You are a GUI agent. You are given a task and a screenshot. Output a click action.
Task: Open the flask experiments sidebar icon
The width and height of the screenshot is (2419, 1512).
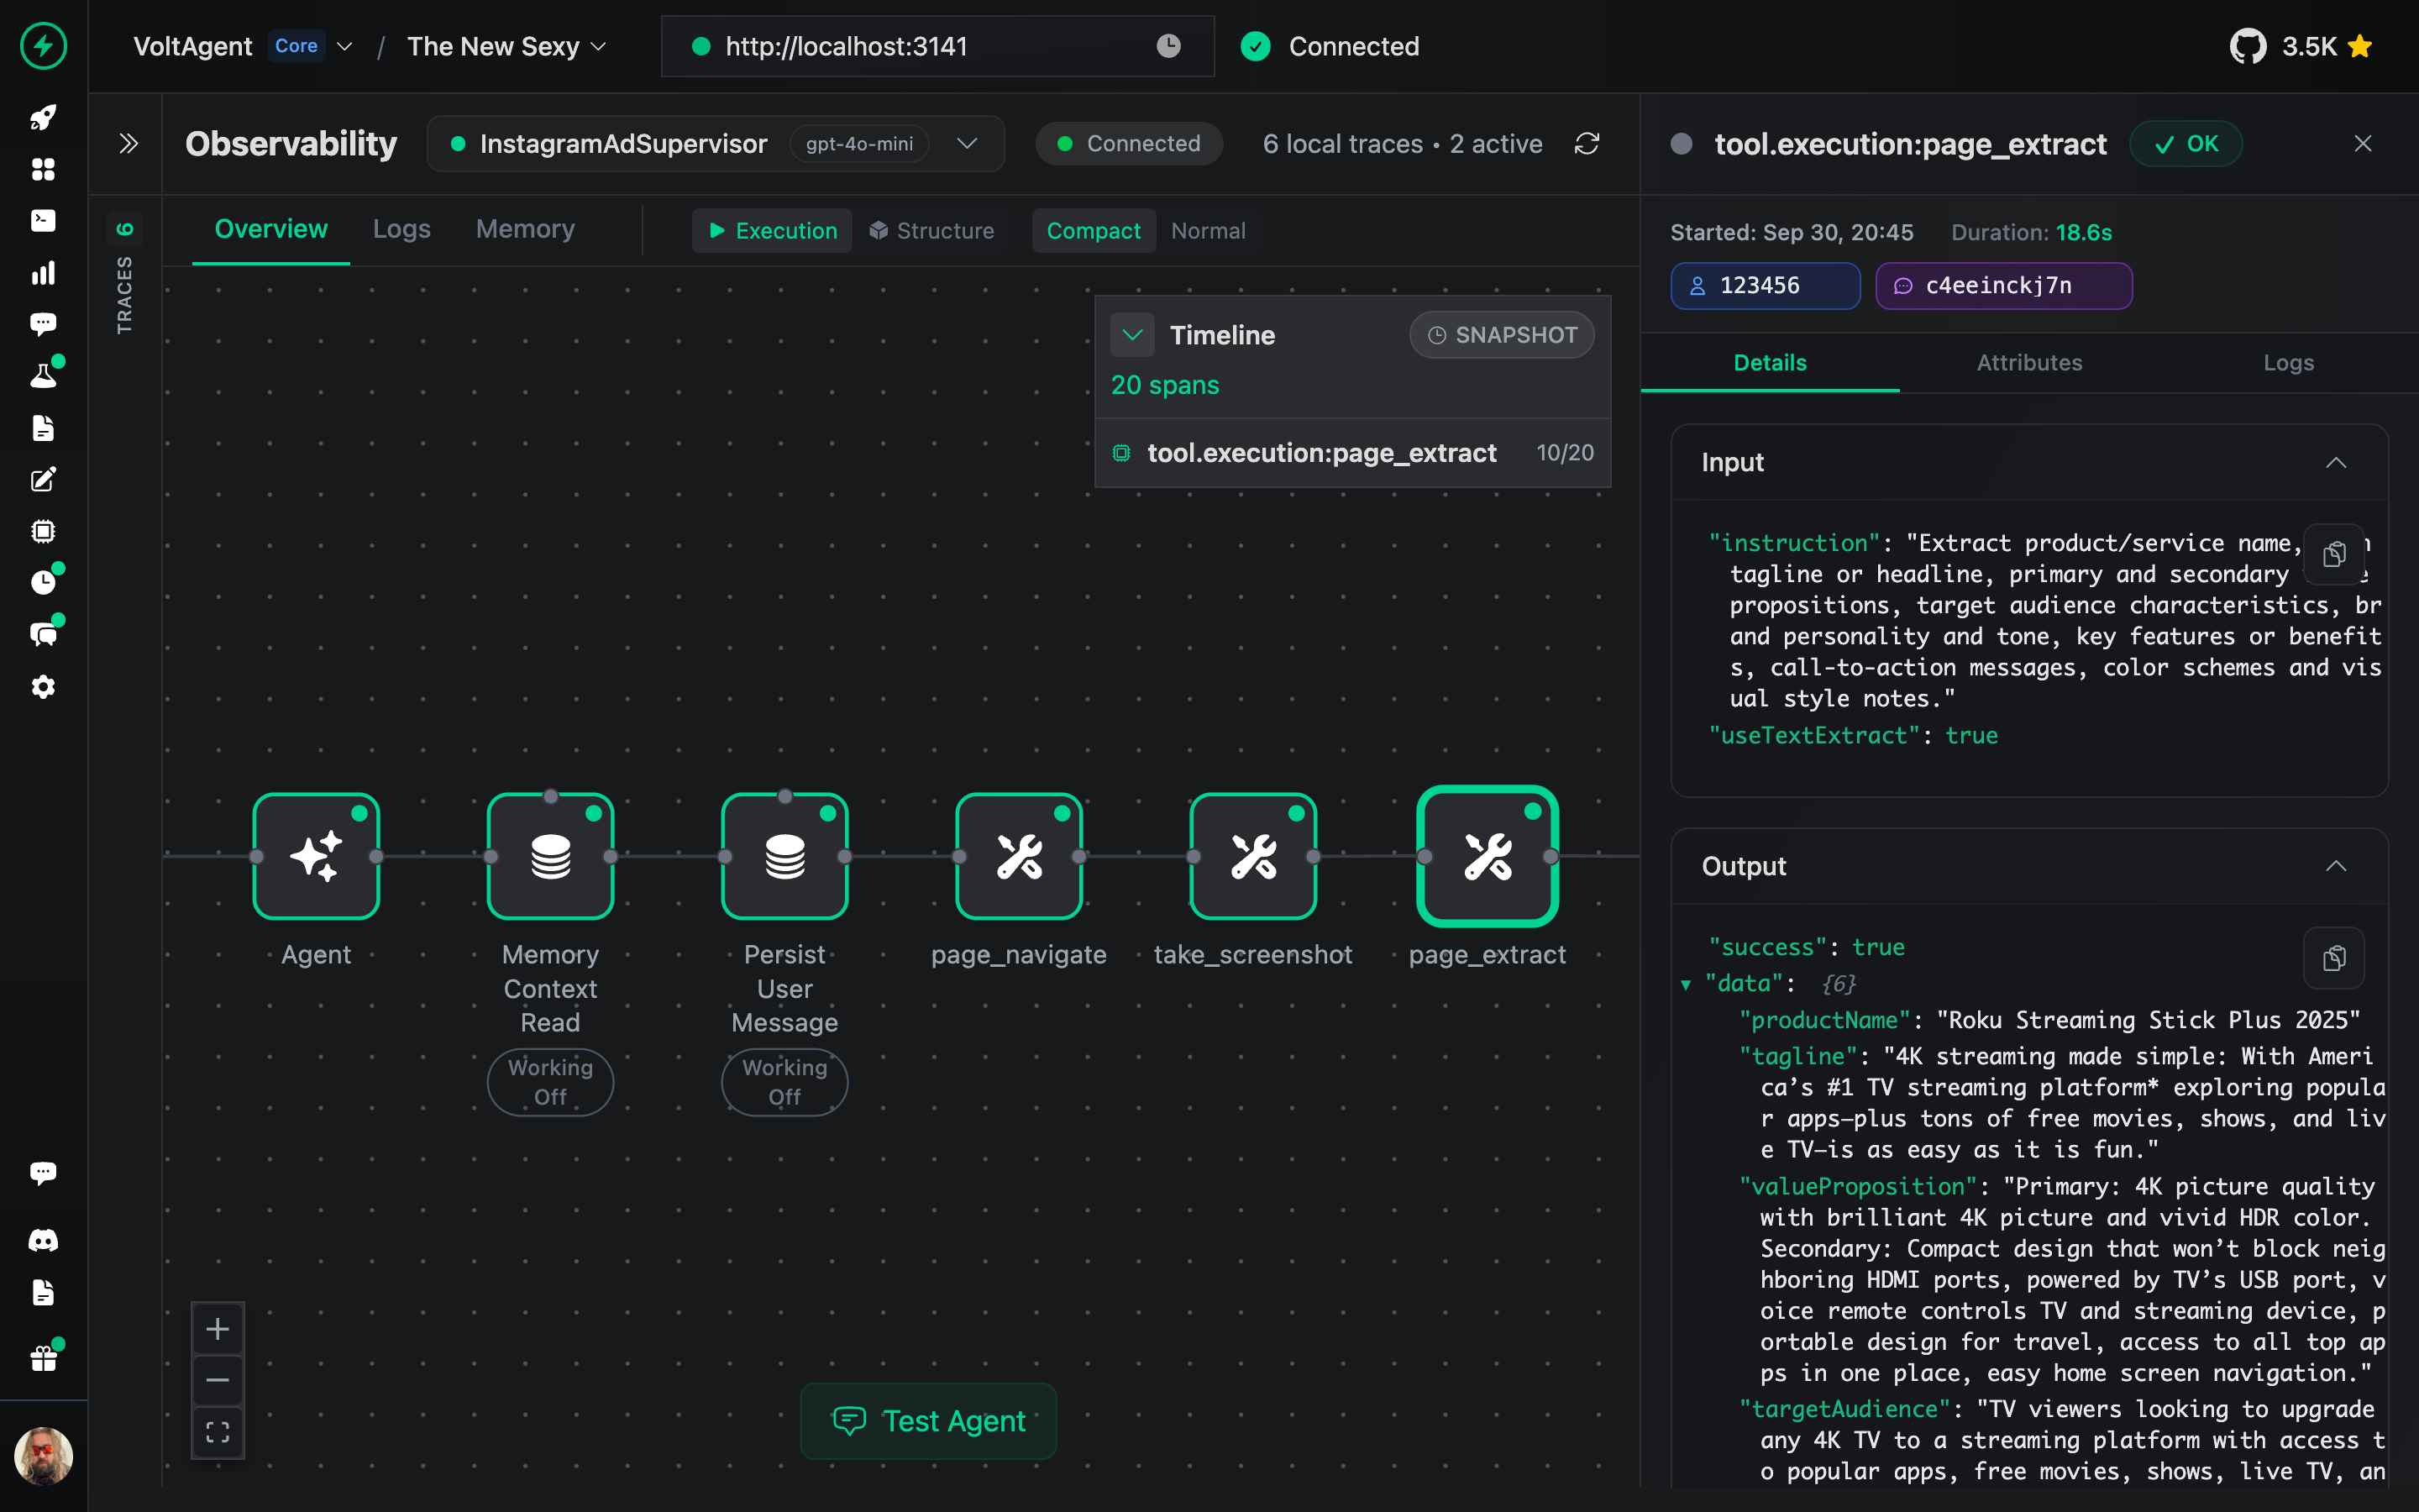click(x=43, y=376)
